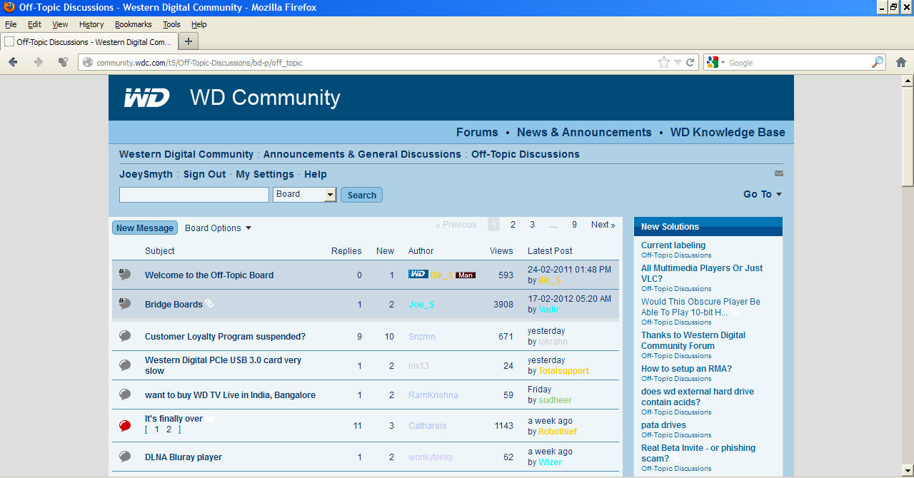Open the address bar history dropdown arrow
The image size is (914, 478).
678,62
